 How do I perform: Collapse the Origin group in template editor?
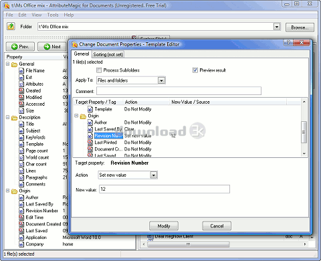coord(76,116)
